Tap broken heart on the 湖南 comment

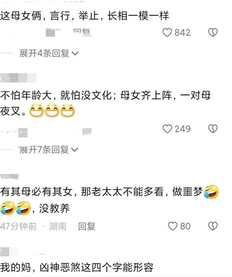click(x=213, y=226)
